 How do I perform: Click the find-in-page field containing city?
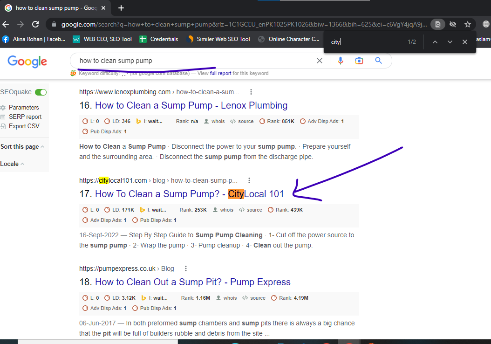366,41
